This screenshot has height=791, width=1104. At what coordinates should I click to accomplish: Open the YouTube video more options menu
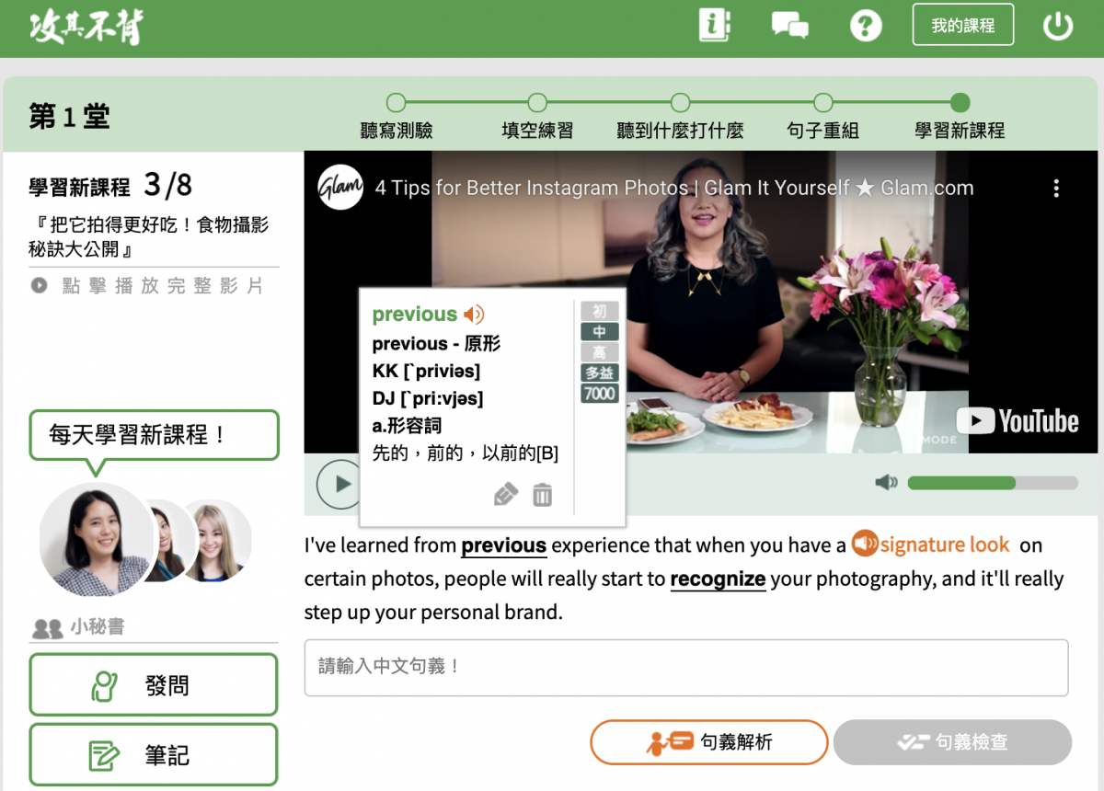[x=1056, y=188]
